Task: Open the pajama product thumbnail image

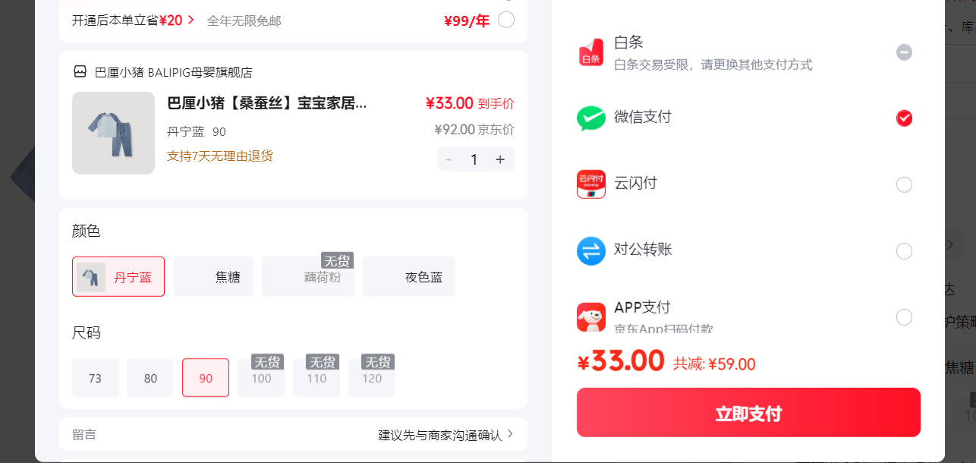Action: click(113, 133)
